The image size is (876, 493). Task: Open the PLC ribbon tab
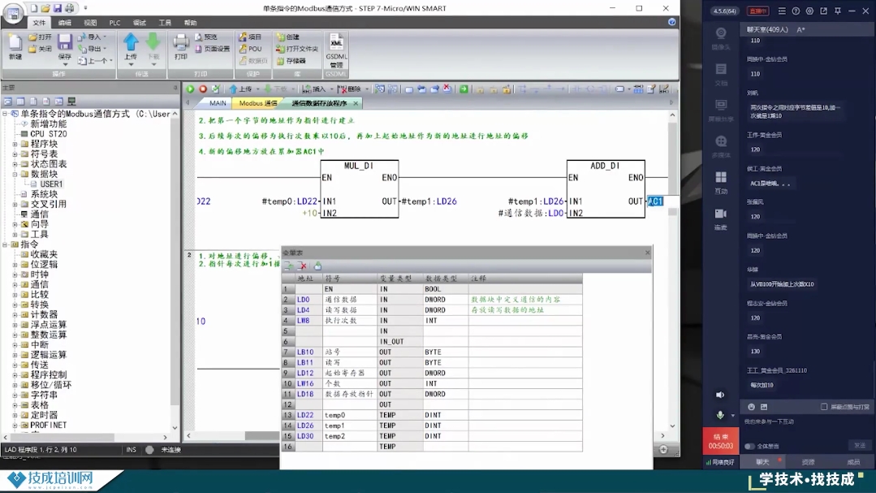[114, 23]
